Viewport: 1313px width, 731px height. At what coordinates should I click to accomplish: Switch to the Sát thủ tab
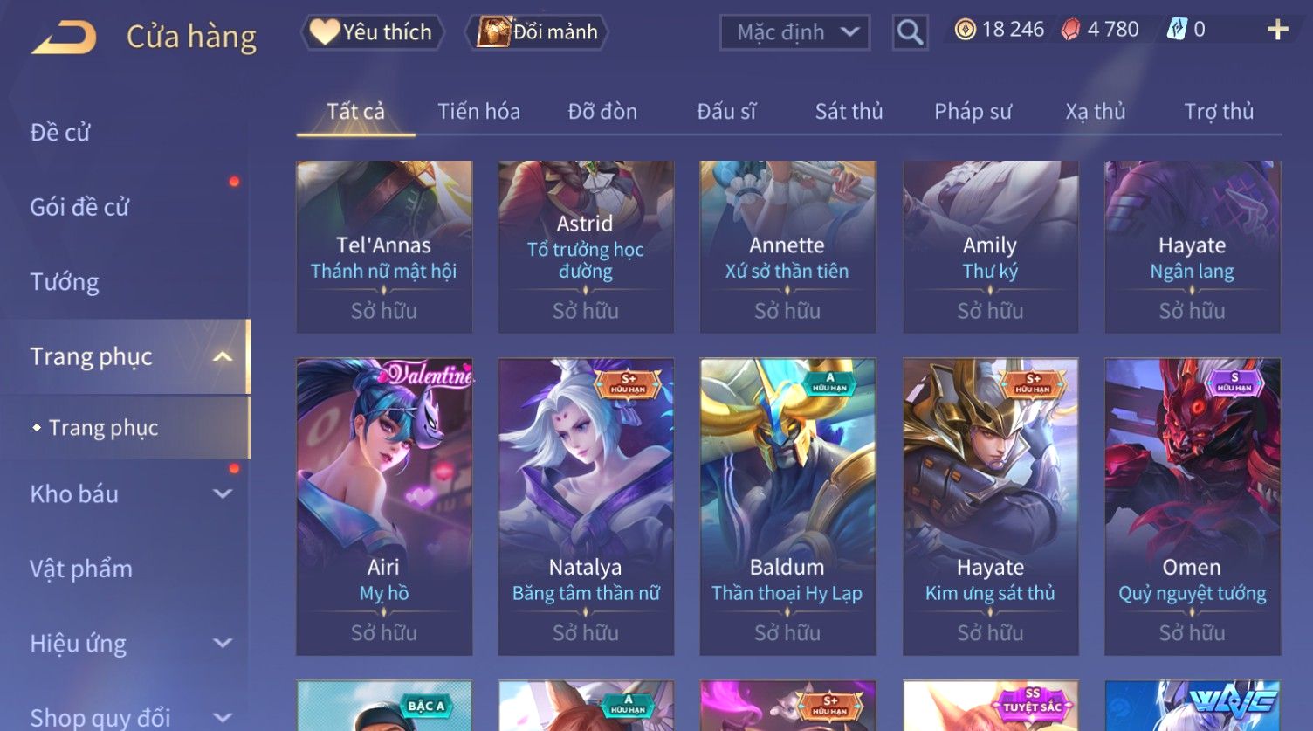click(849, 112)
